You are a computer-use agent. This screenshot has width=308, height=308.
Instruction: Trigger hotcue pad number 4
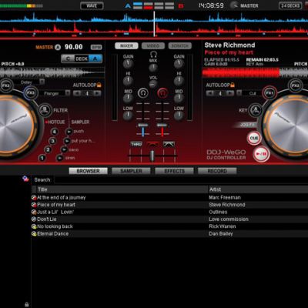54,132
